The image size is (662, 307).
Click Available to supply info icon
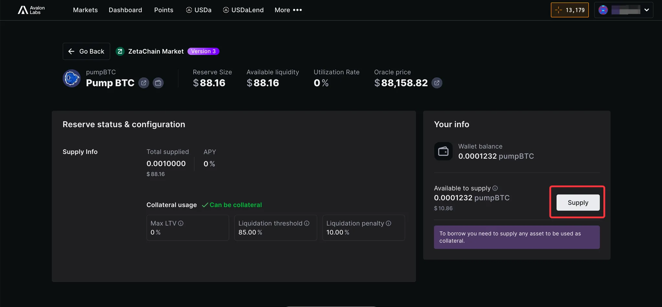495,188
